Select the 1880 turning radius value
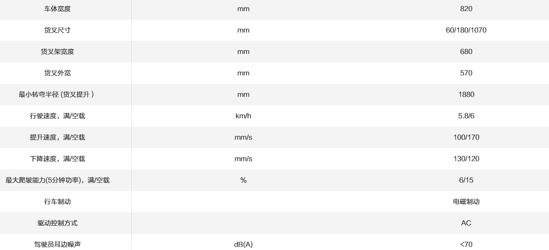 466,94
